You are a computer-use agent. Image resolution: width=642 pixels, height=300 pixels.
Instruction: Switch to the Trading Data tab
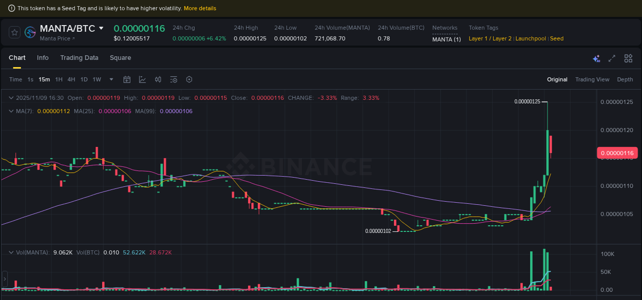[x=79, y=58]
